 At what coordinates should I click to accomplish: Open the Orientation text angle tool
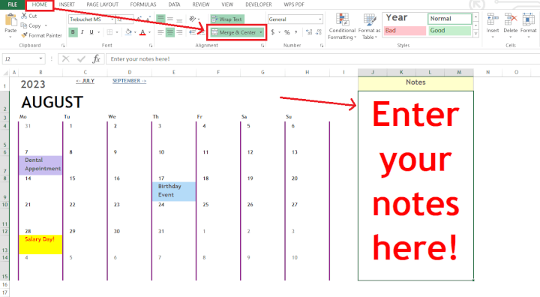[193, 19]
